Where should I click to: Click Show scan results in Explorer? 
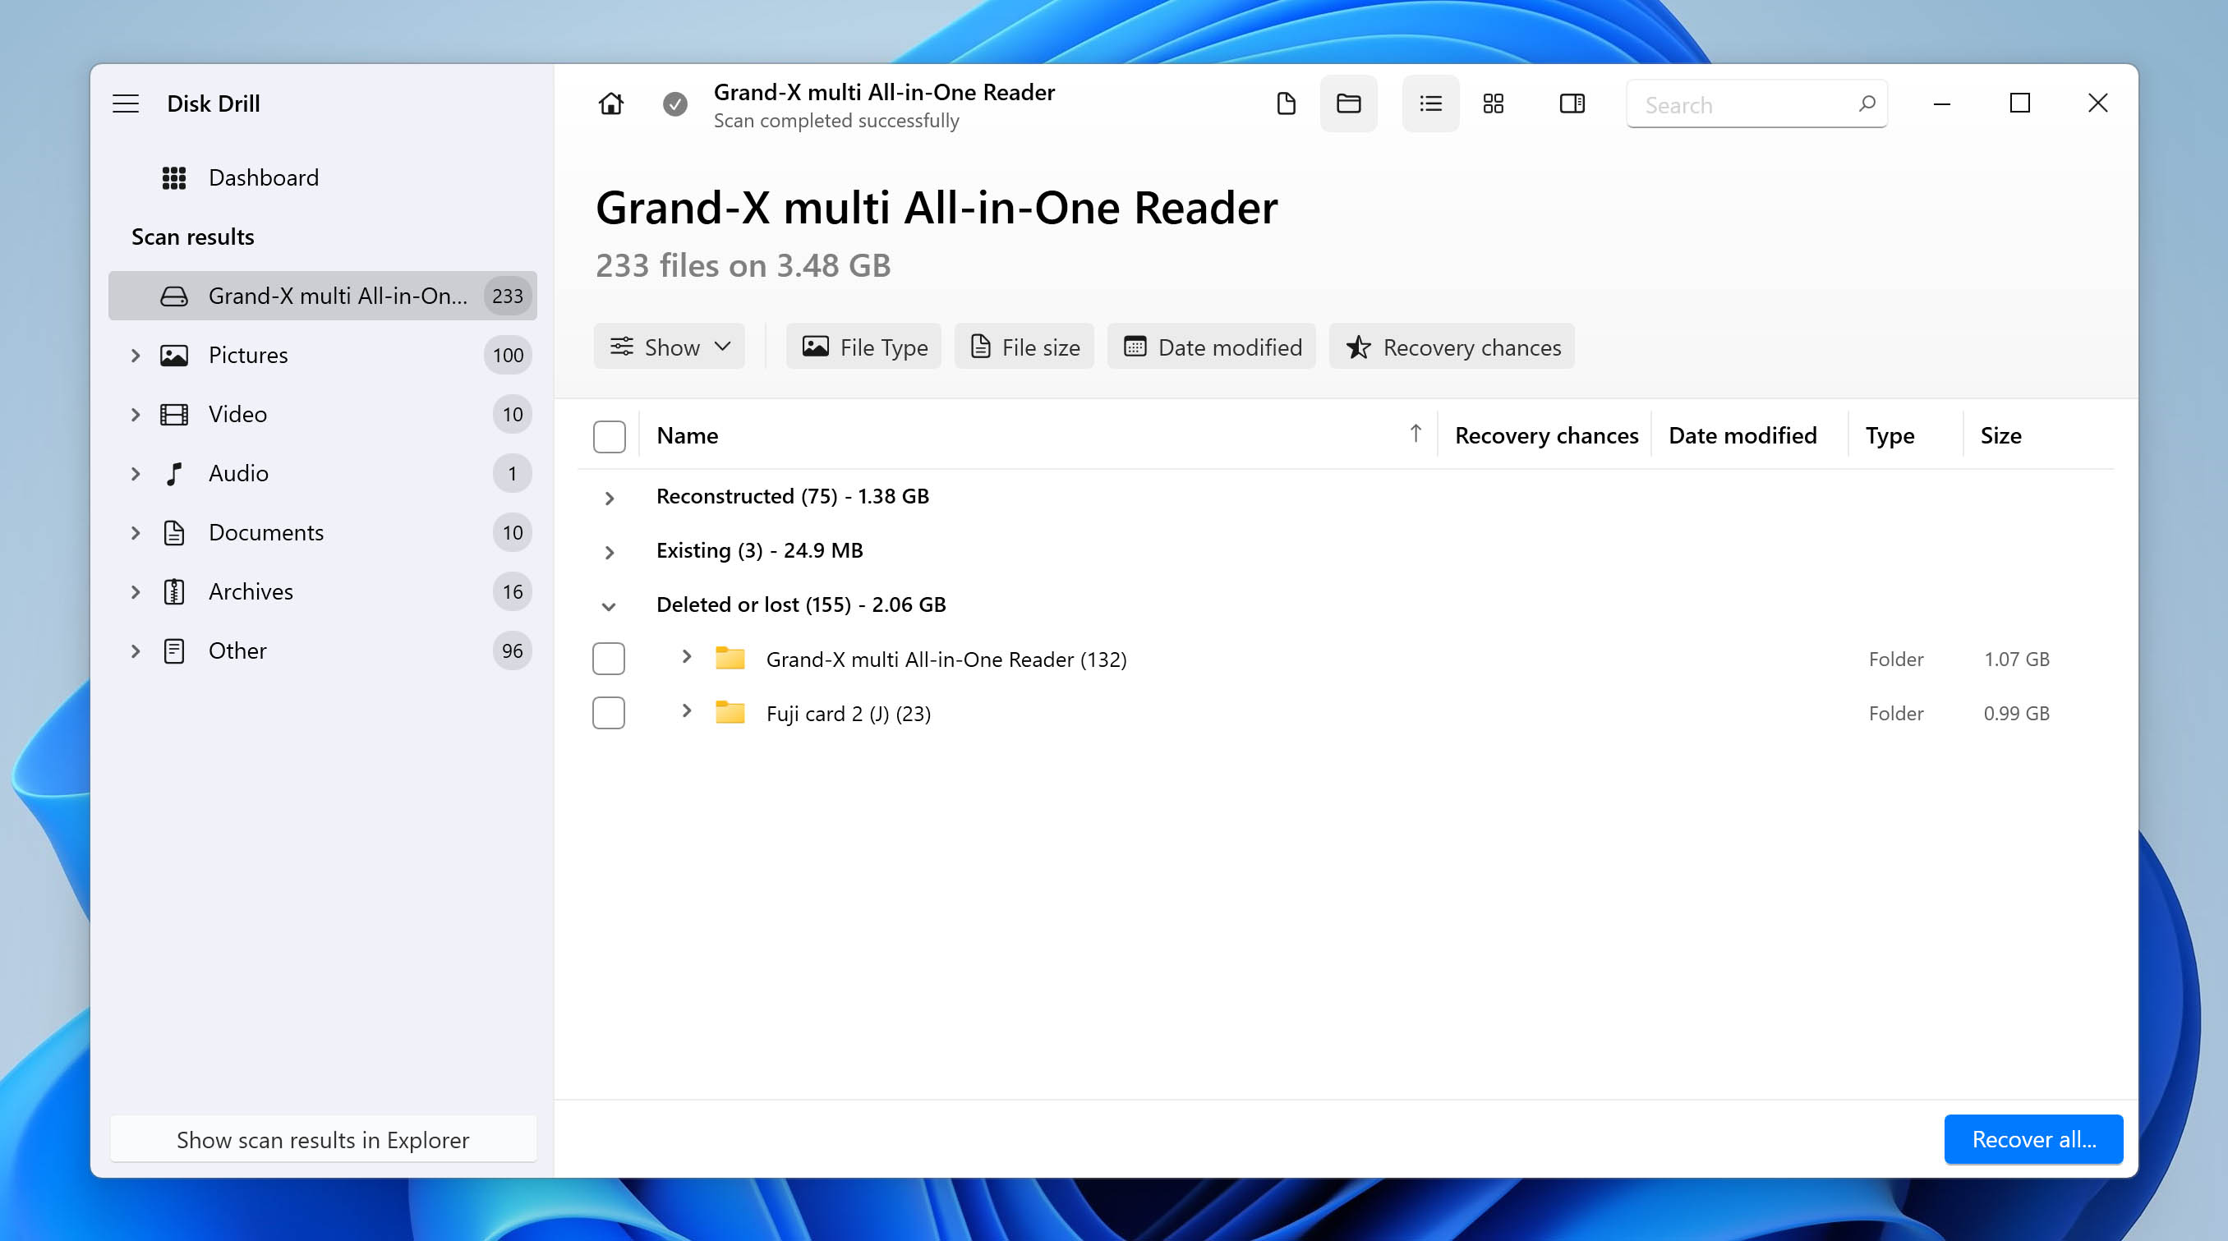[x=323, y=1140]
